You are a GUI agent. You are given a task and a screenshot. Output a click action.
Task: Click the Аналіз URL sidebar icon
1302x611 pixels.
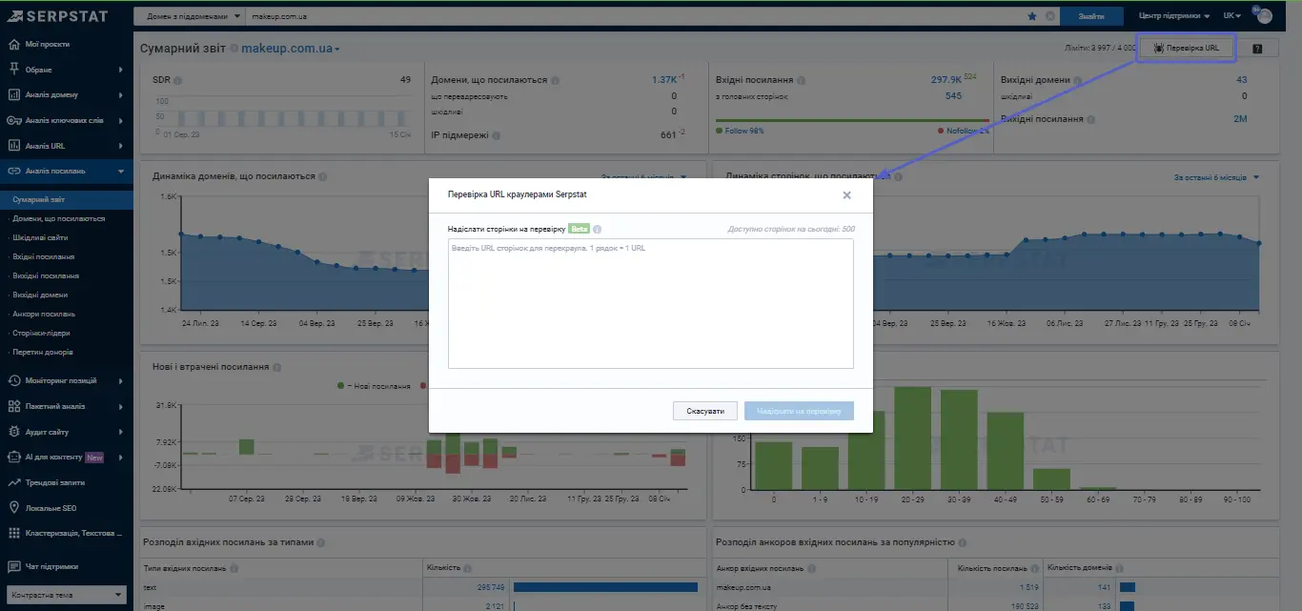[13, 146]
